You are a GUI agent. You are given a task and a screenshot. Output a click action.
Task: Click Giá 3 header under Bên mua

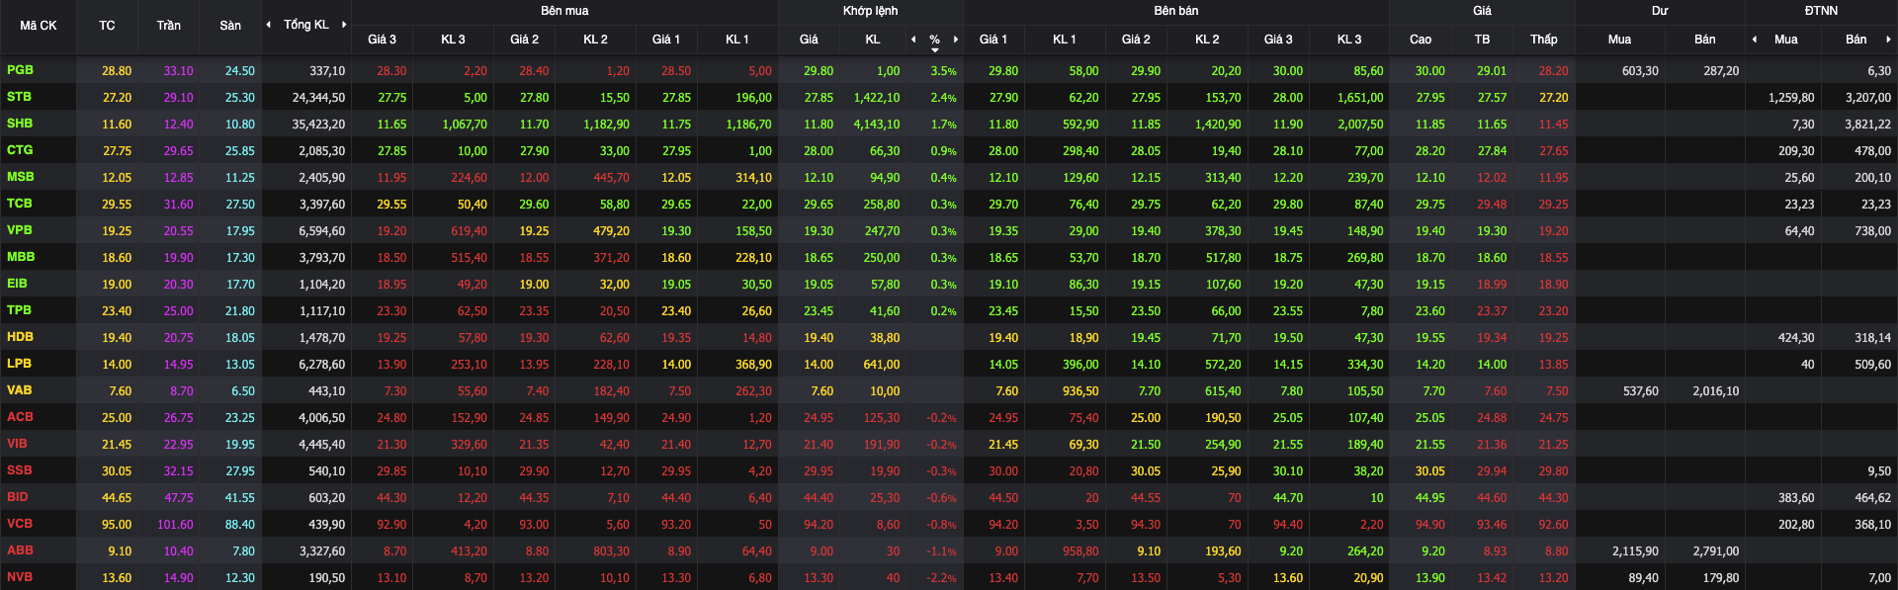(382, 40)
